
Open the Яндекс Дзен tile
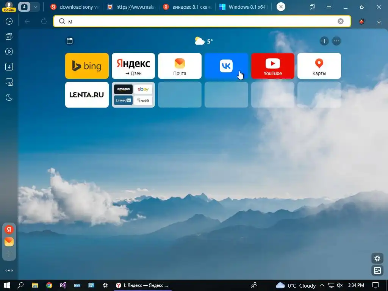tap(133, 66)
